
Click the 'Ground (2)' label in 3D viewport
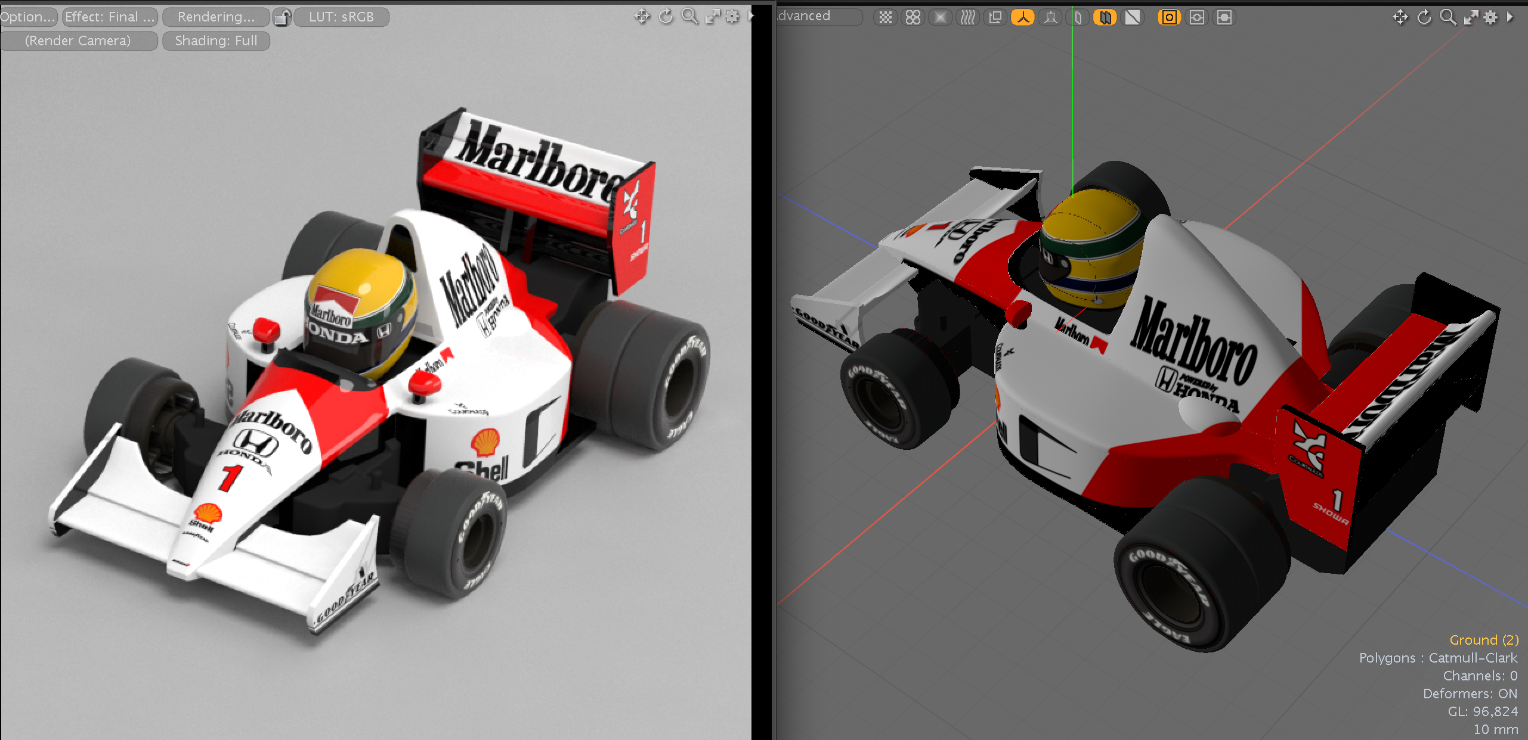point(1484,640)
